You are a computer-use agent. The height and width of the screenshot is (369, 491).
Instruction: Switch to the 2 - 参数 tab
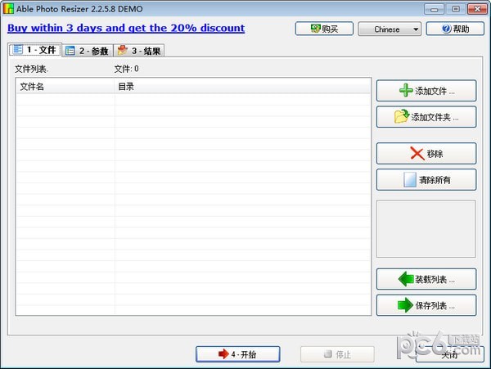(88, 51)
